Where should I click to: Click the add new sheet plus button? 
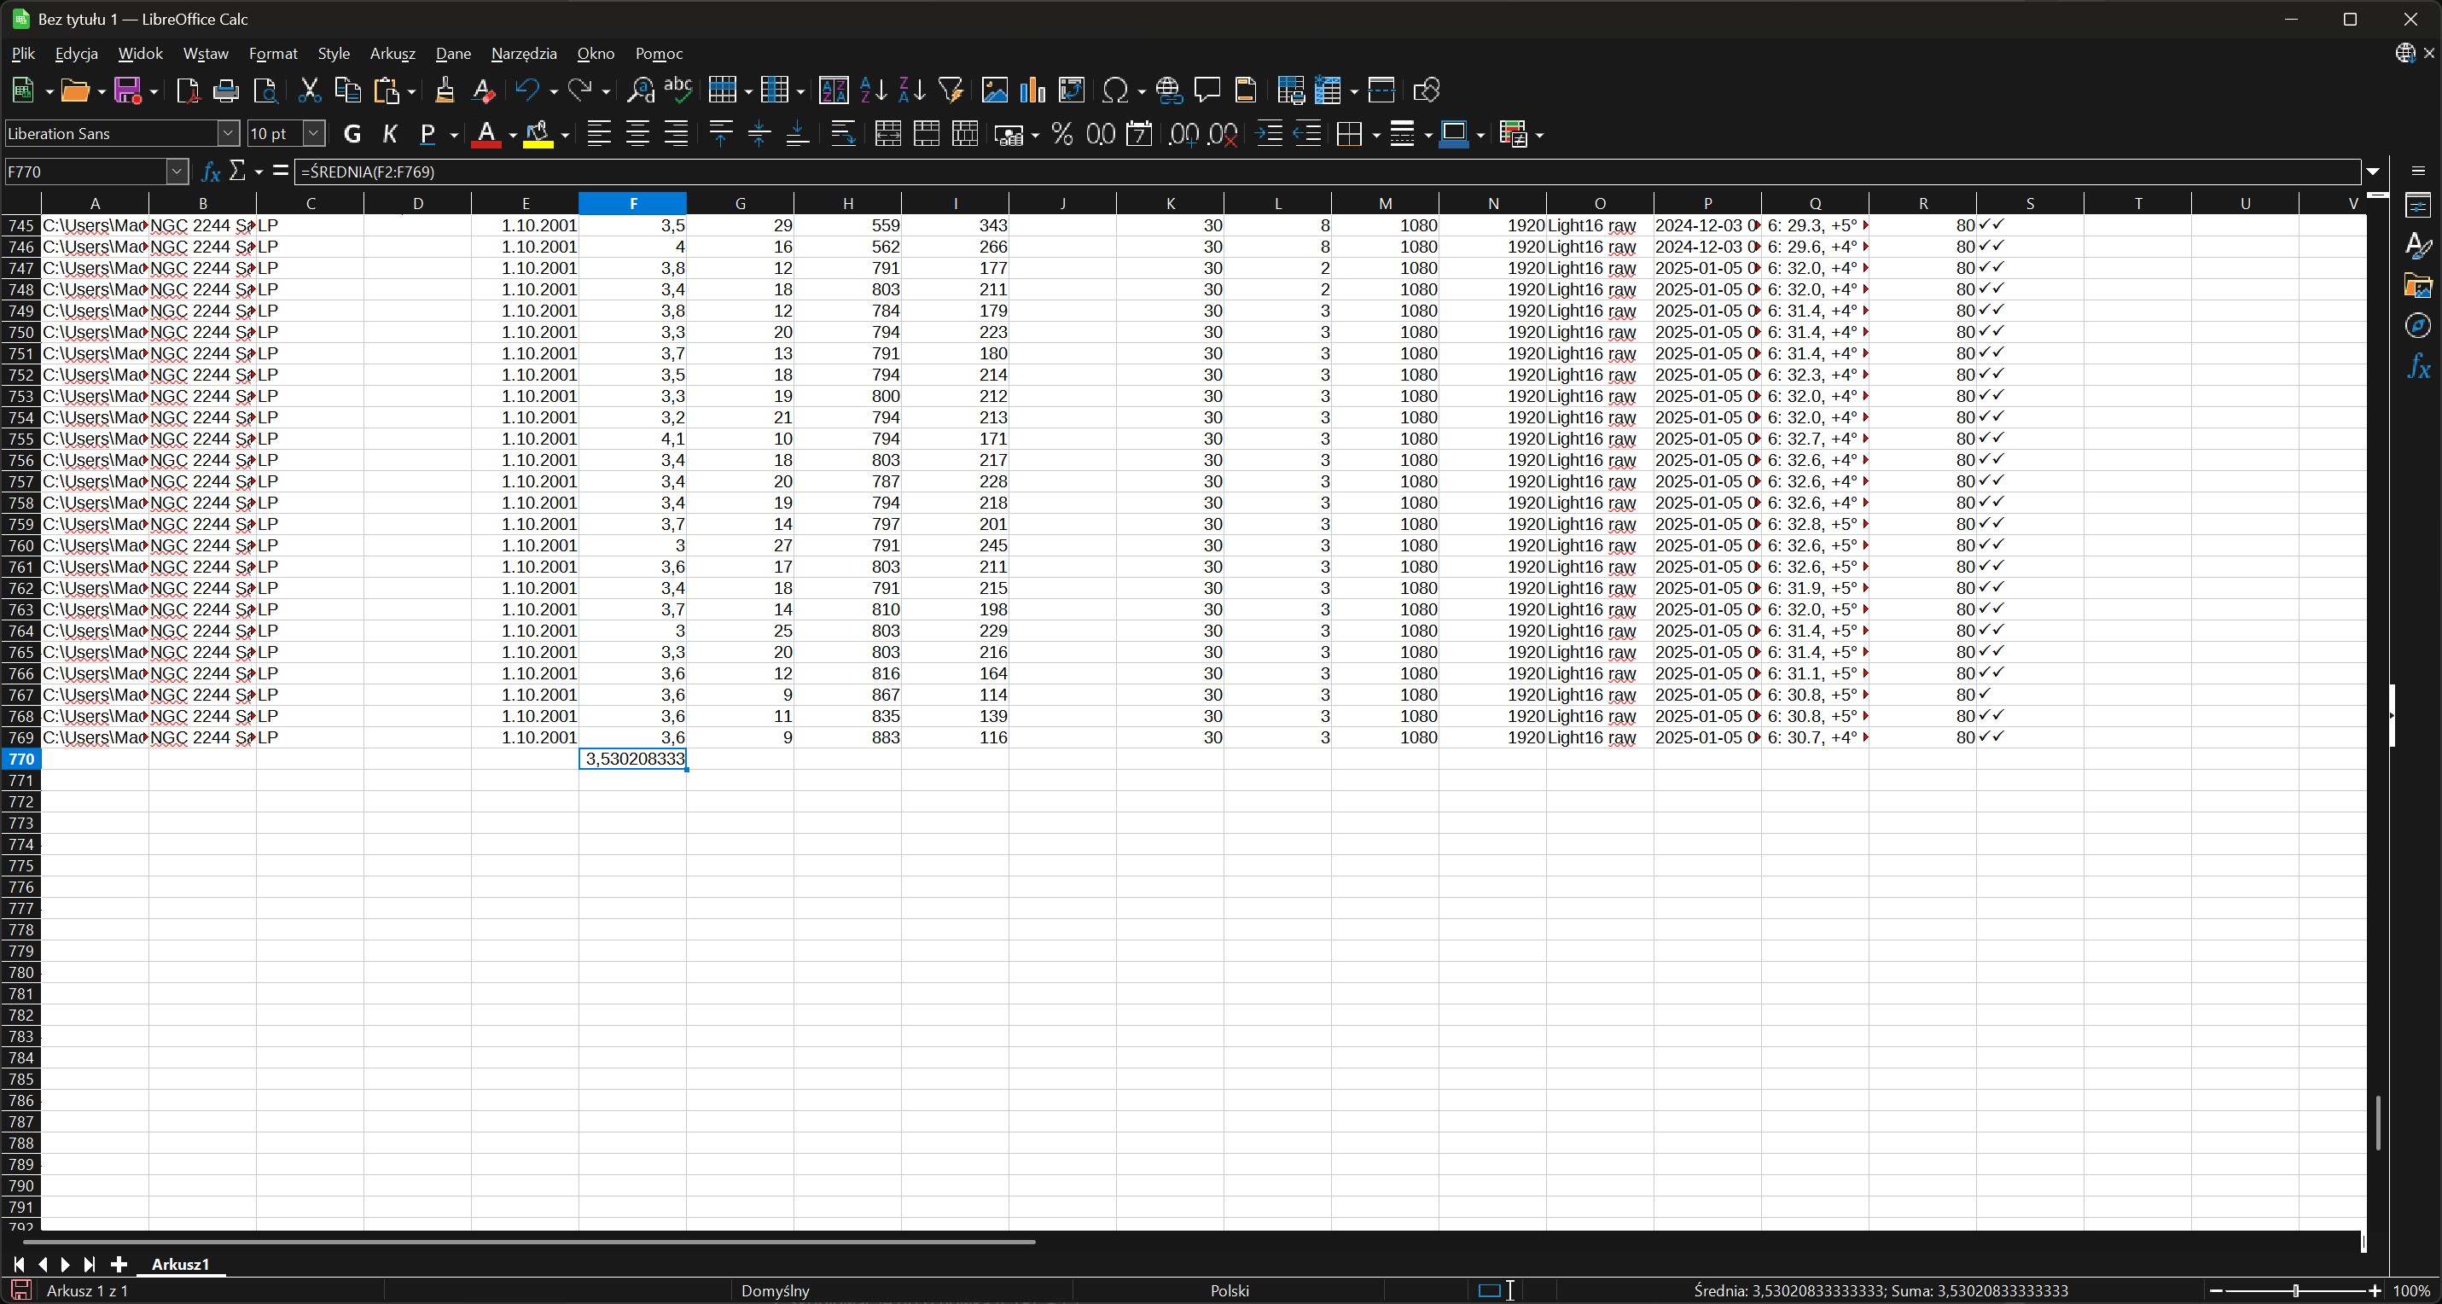pyautogui.click(x=119, y=1264)
